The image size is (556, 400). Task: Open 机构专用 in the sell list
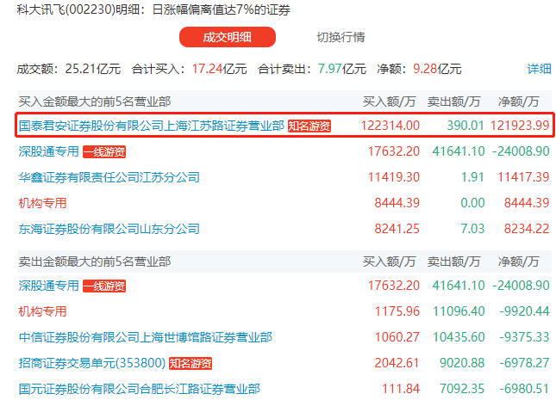click(x=42, y=311)
